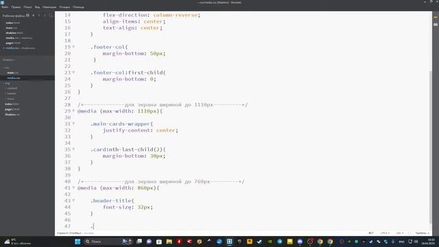Click the Пробелы indentation setting

(423, 233)
